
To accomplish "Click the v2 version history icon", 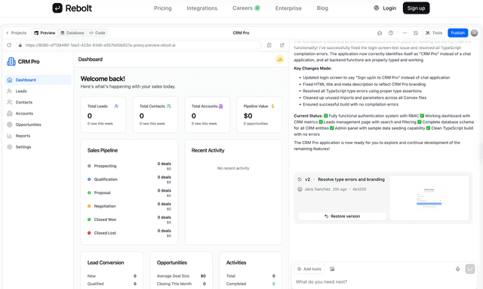I will [x=300, y=180].
